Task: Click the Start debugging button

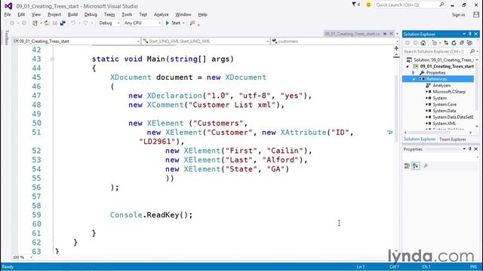Action: (173, 23)
